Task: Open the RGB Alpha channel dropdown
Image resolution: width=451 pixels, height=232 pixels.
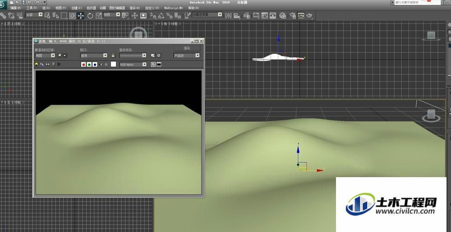Action: [133, 65]
